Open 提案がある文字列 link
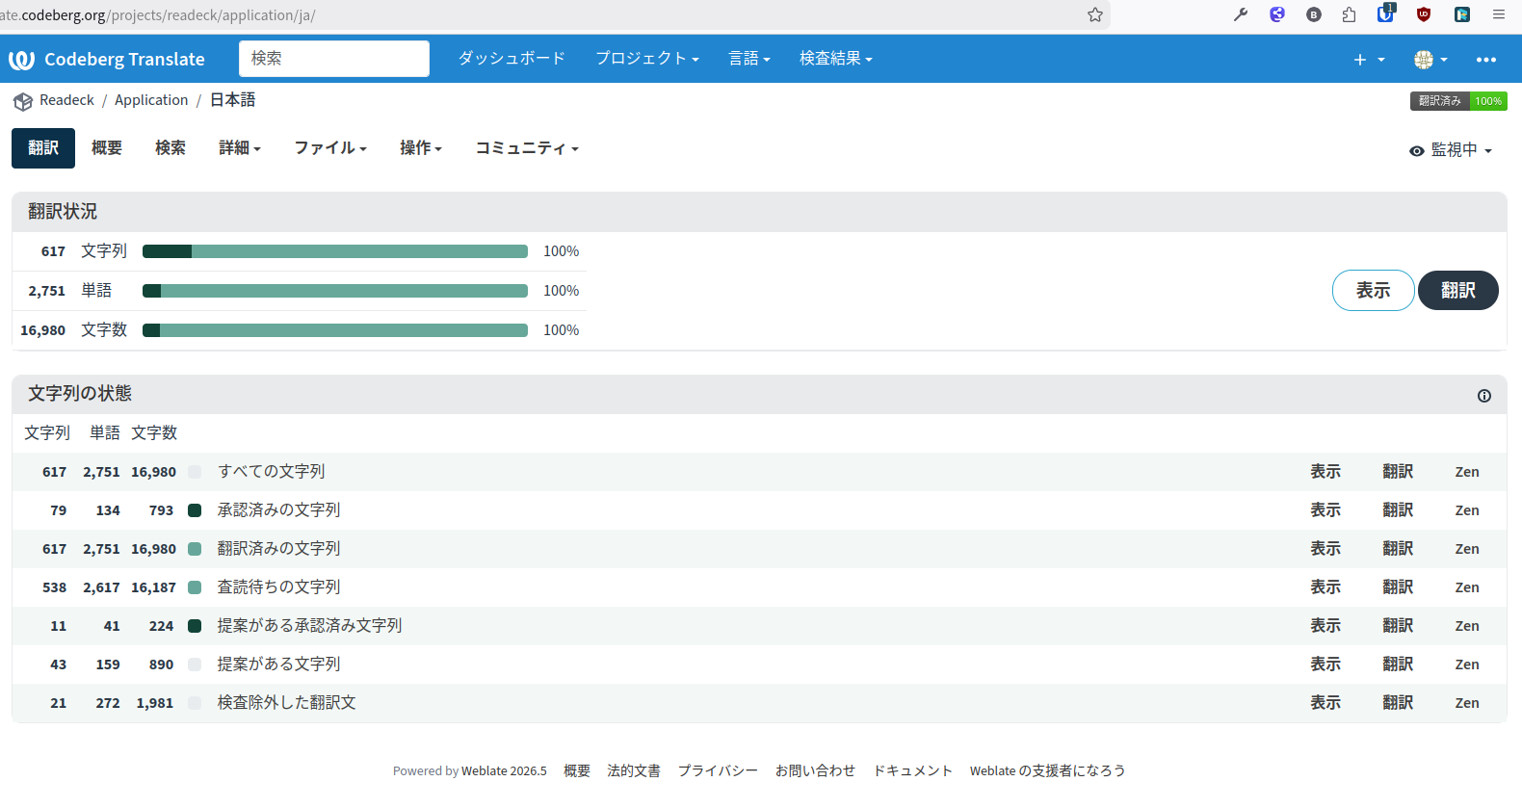 pyautogui.click(x=278, y=665)
